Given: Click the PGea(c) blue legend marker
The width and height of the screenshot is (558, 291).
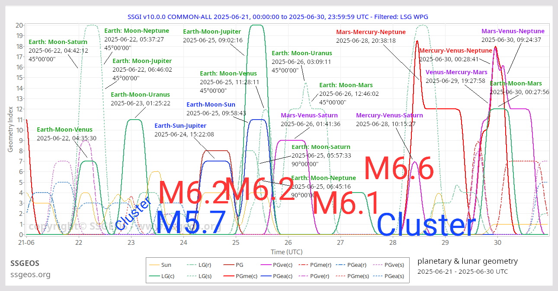Looking at the screenshot, I should point(268,276).
